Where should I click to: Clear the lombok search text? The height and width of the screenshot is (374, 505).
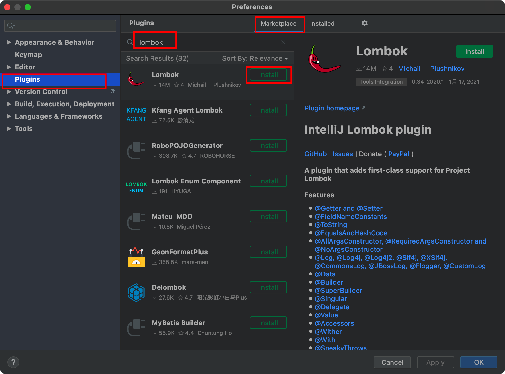point(283,42)
